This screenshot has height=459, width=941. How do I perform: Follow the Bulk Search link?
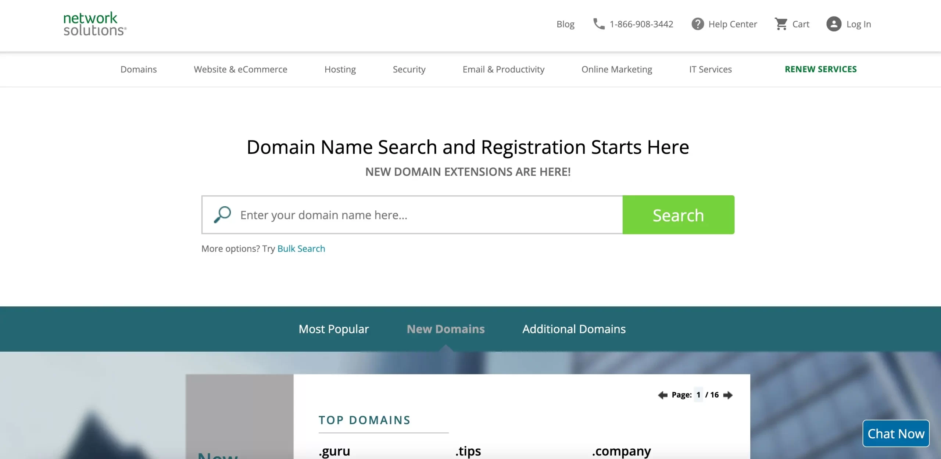tap(301, 249)
